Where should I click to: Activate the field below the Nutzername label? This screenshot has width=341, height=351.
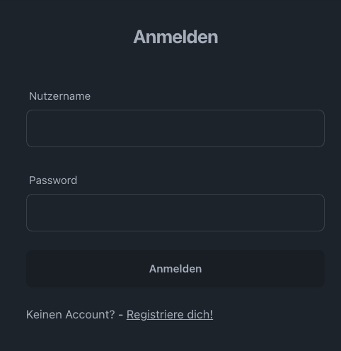[x=175, y=128]
